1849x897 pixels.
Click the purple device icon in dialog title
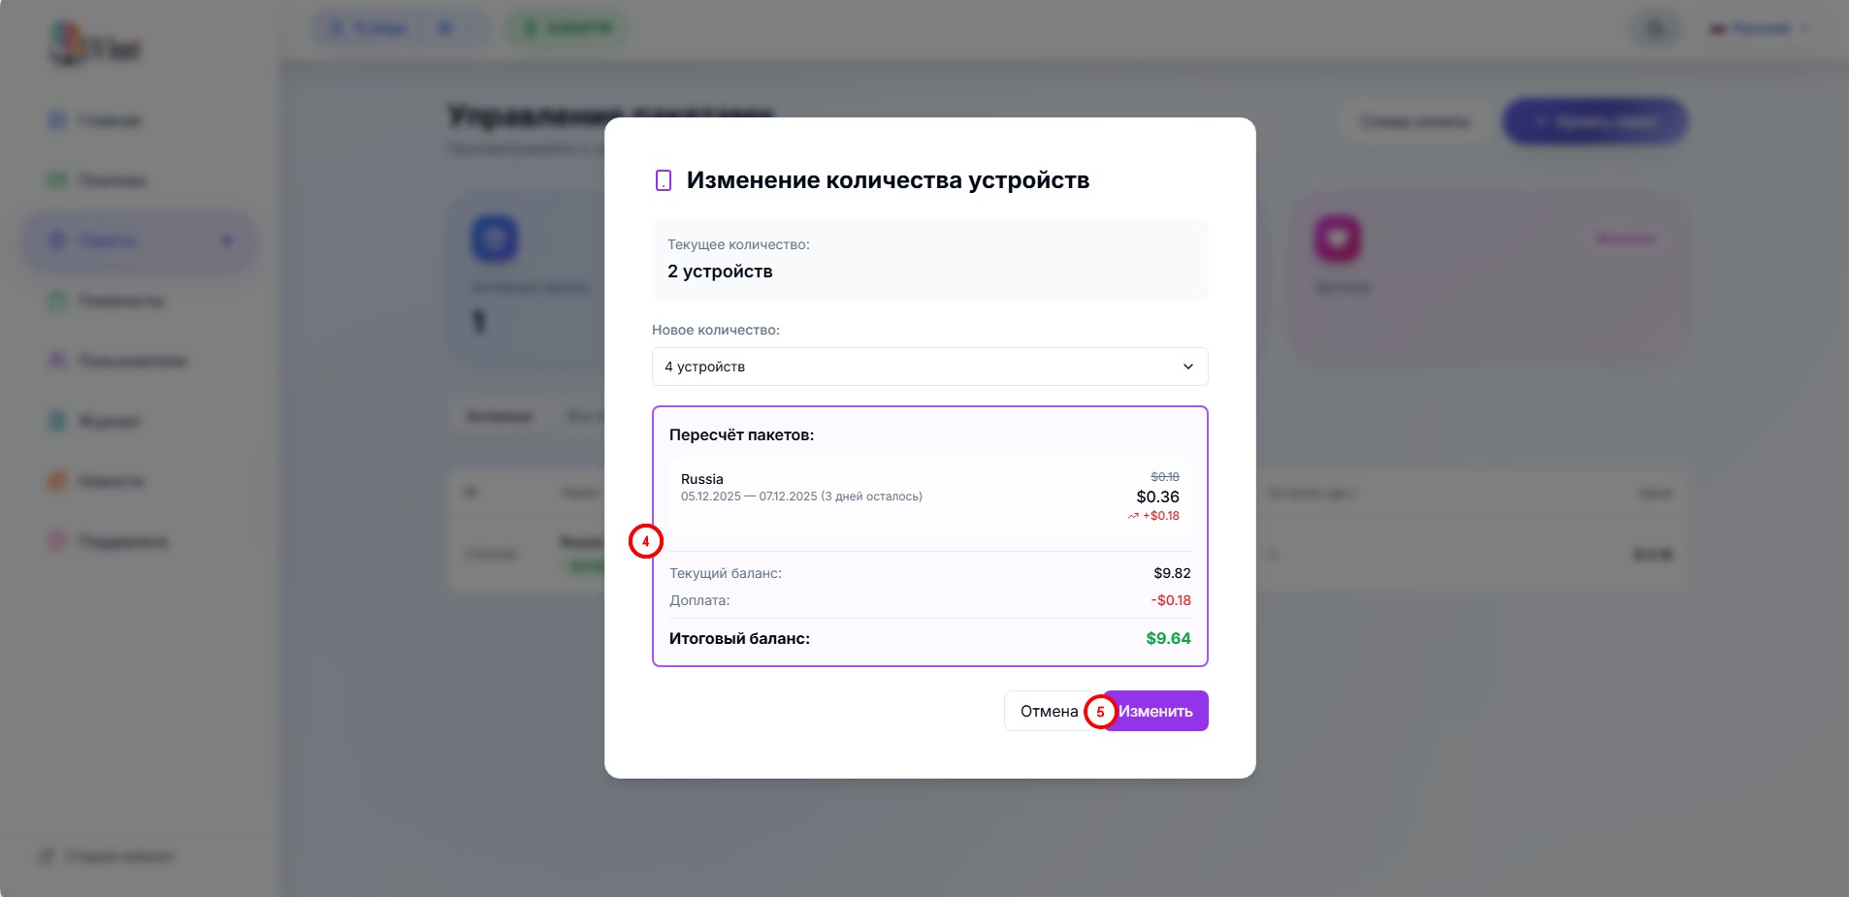[664, 180]
